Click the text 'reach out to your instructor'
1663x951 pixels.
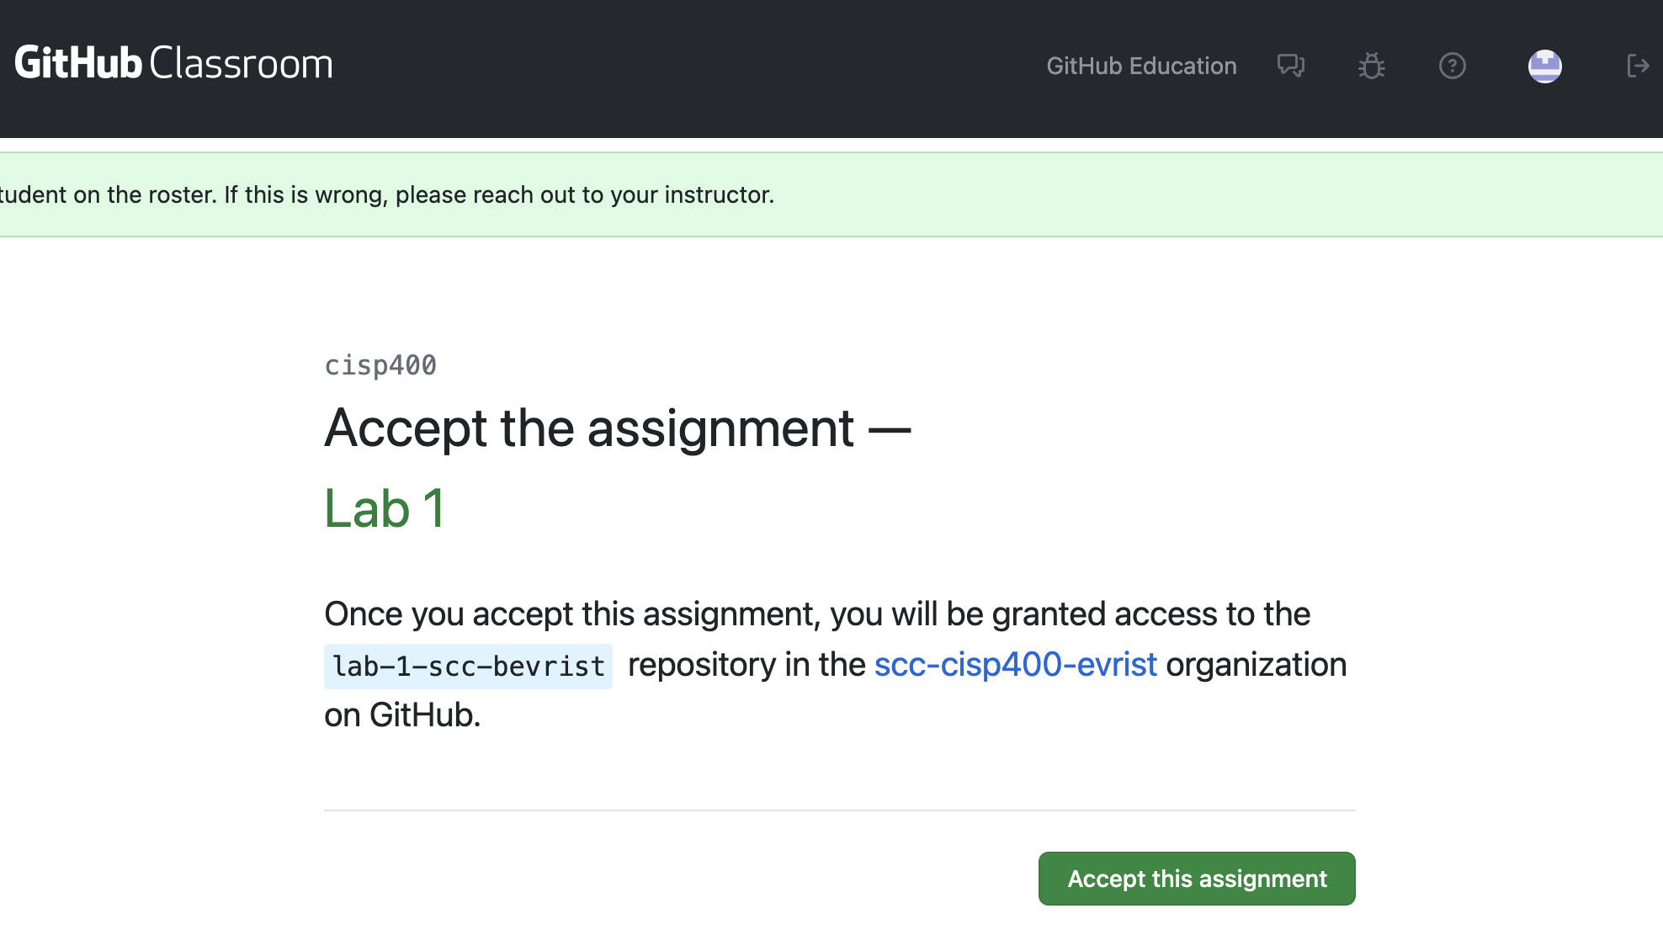click(x=623, y=194)
